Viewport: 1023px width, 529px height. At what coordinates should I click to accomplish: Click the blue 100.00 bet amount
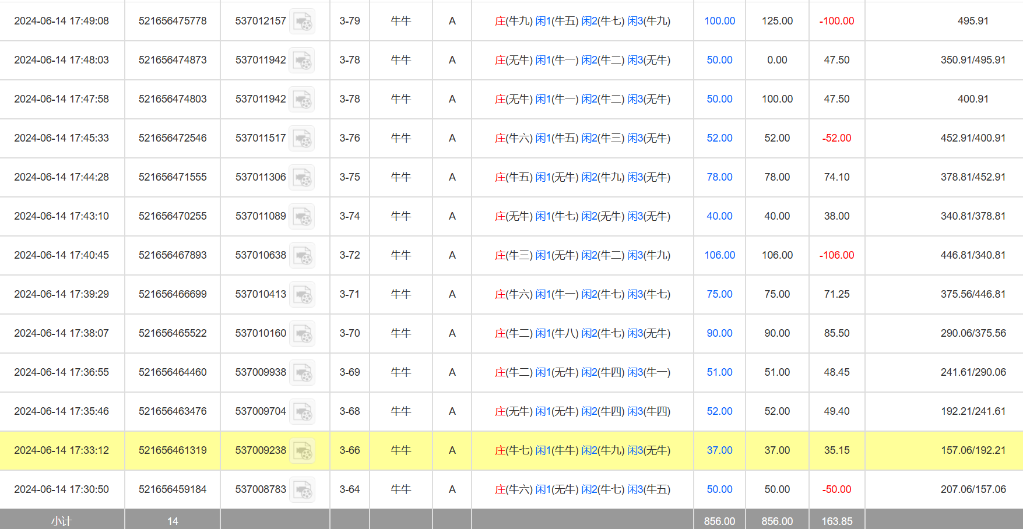click(x=719, y=21)
